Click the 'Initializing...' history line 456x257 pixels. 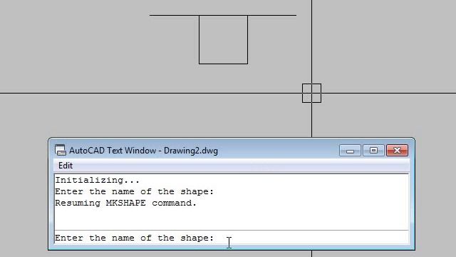[98, 180]
